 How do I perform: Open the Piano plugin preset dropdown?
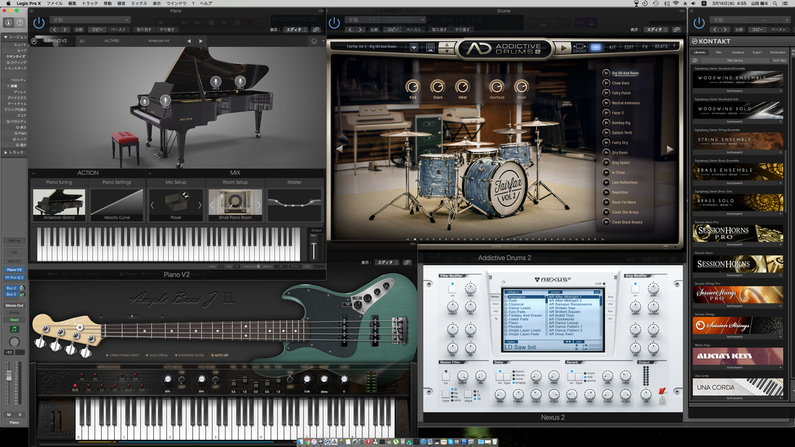(x=90, y=20)
